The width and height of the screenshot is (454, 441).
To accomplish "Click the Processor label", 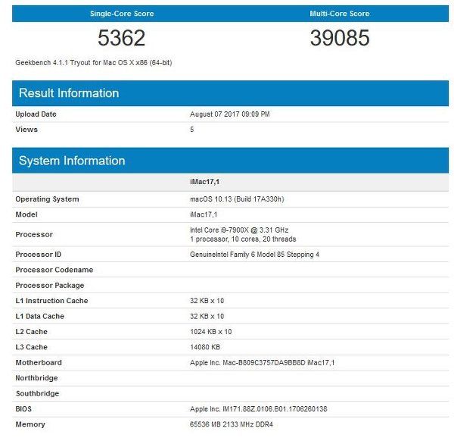I will pos(34,235).
